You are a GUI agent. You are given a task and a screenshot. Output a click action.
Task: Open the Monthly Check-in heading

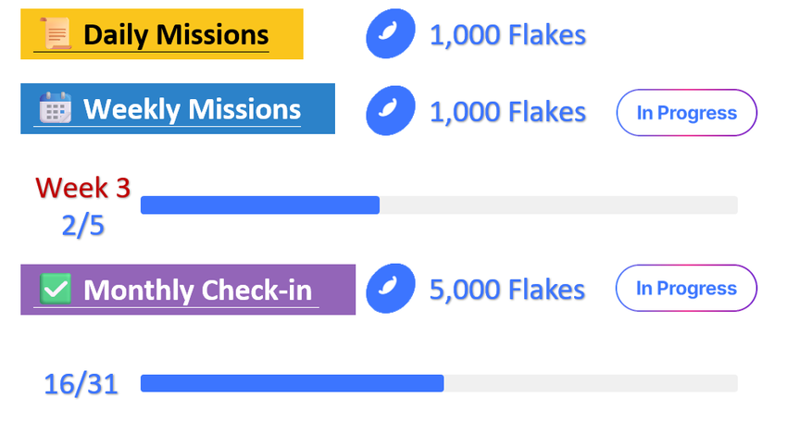coord(197,290)
